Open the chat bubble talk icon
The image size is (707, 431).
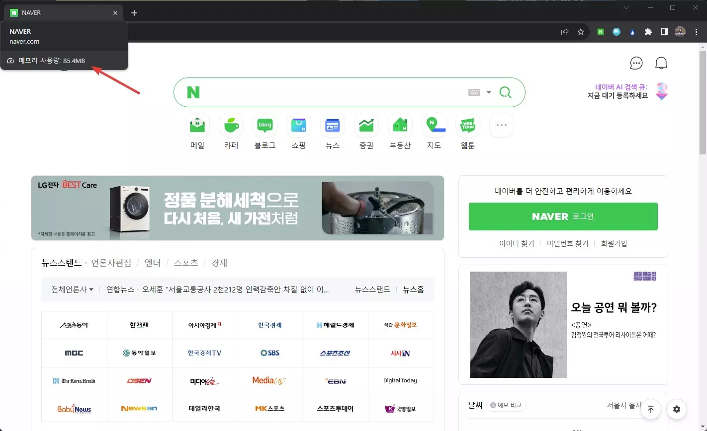click(636, 63)
